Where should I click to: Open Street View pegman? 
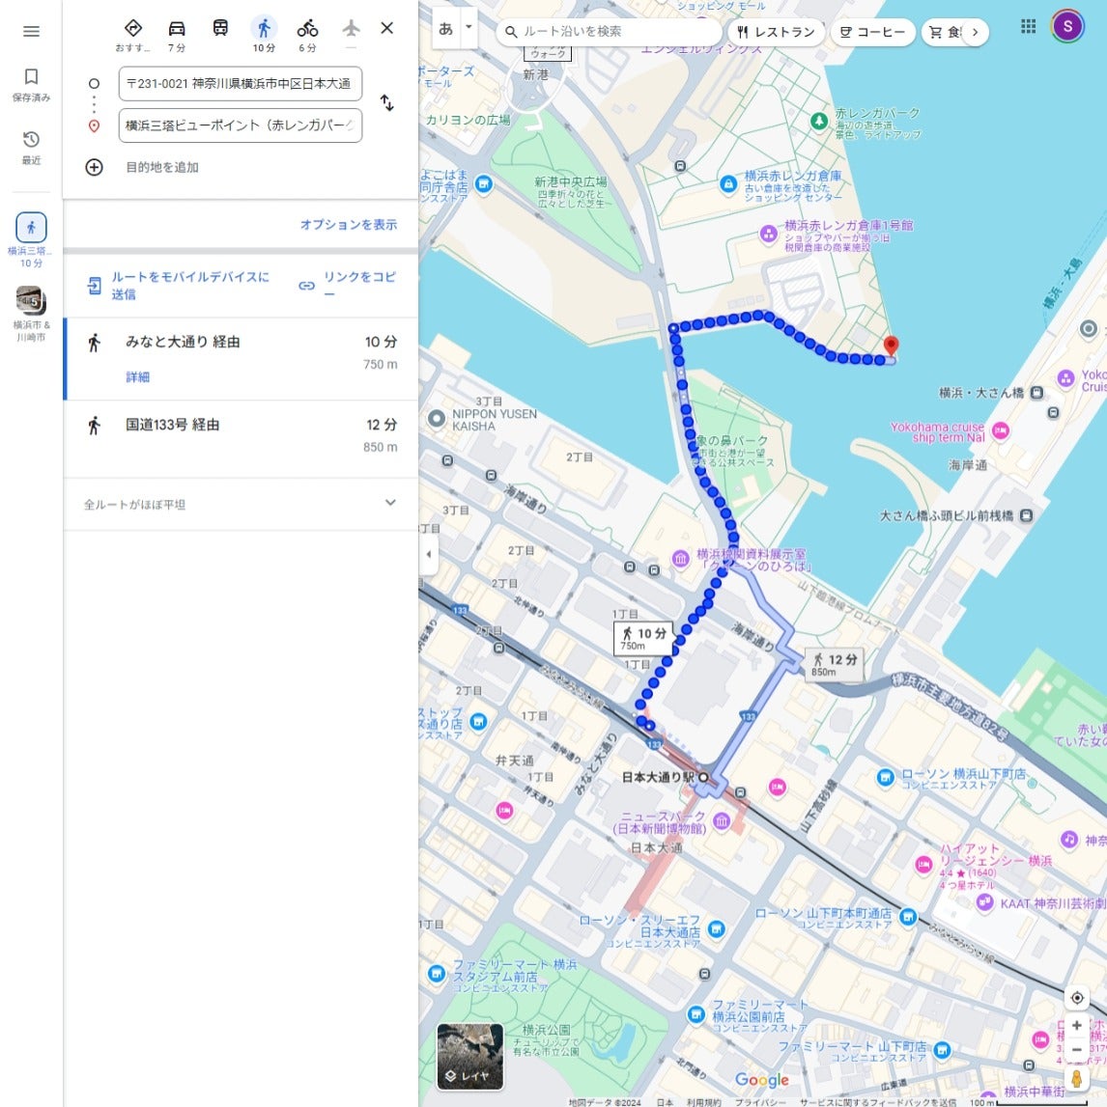coord(1076,1078)
